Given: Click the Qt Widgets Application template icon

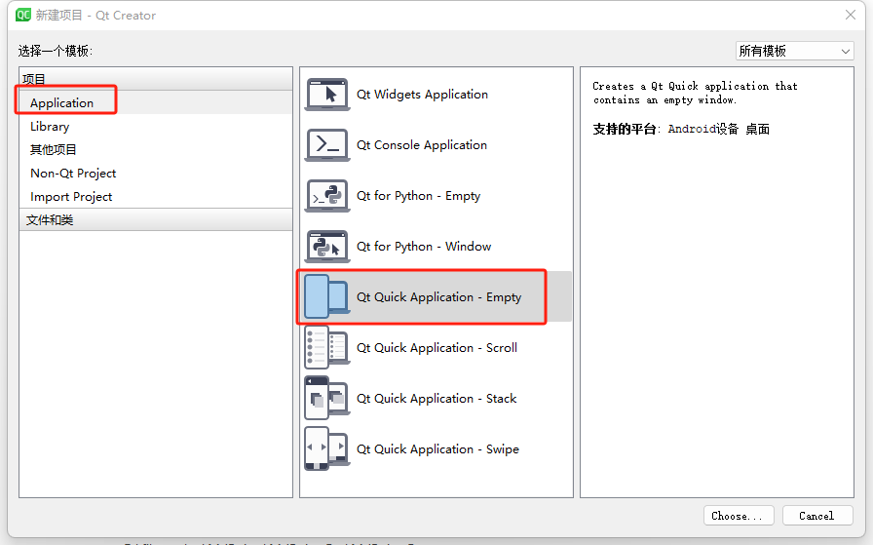Looking at the screenshot, I should (x=327, y=95).
